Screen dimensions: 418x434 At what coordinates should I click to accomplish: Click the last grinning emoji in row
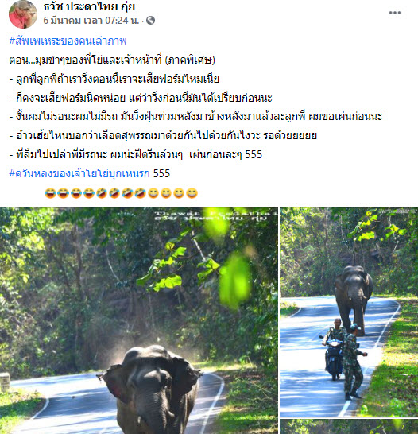click(x=192, y=193)
